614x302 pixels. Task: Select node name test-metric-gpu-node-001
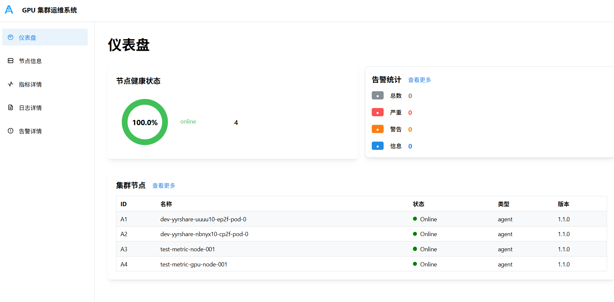tap(194, 264)
